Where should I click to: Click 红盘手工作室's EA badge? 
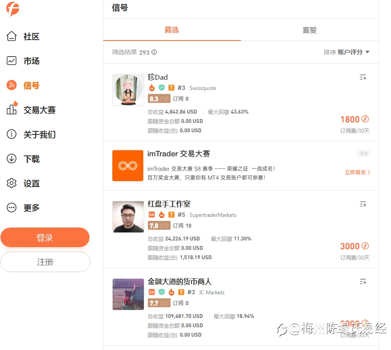[x=151, y=215]
